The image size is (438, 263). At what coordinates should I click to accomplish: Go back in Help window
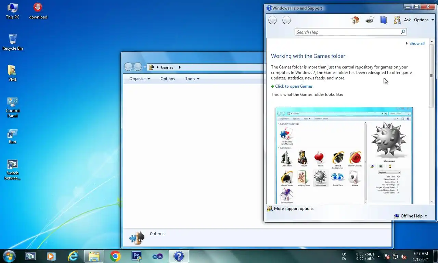(x=272, y=20)
